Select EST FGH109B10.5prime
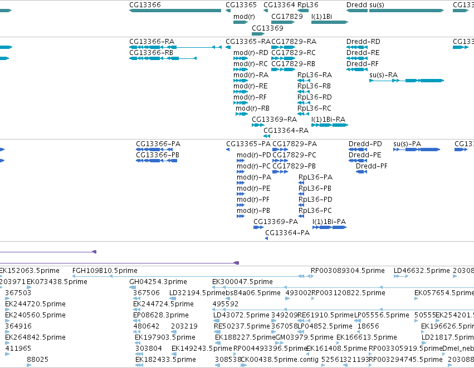 (105, 271)
